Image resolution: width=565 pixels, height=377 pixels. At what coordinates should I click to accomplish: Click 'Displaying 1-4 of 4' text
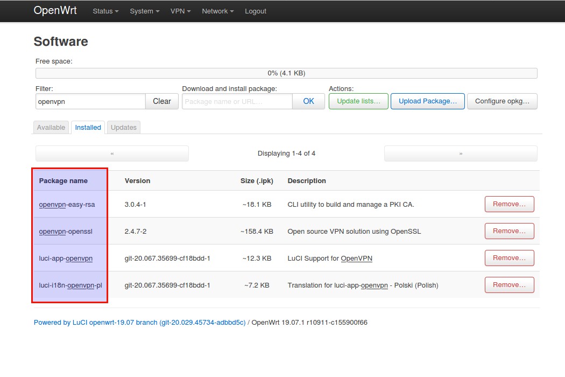point(286,153)
